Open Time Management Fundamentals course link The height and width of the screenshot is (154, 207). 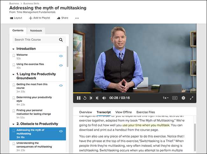tap(36, 12)
